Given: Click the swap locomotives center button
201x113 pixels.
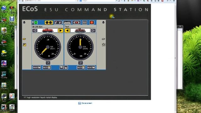Looking at the screenshot, I should (64, 67).
